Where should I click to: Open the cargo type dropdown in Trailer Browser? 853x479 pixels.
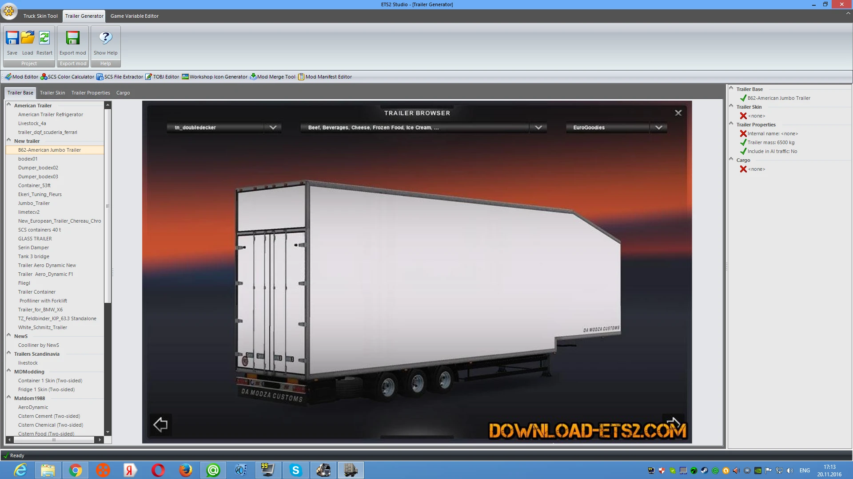point(538,128)
